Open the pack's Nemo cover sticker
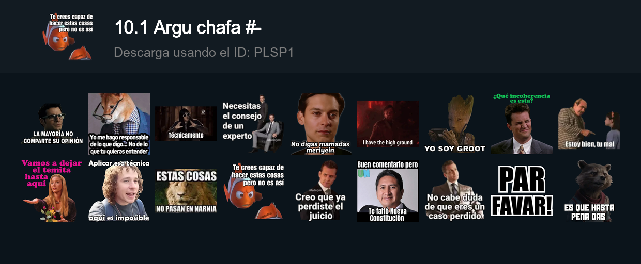This screenshot has height=264, width=641. coord(67,37)
